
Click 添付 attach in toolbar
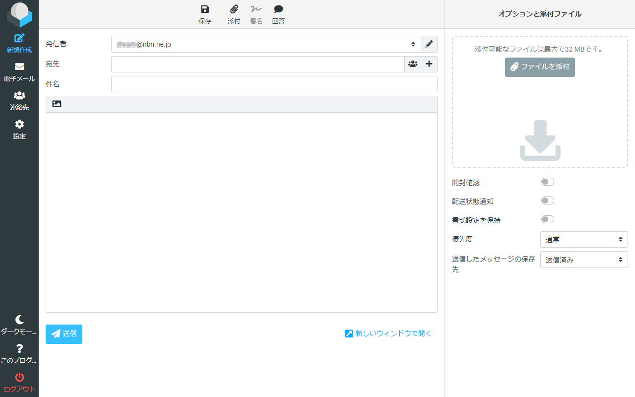coord(234,14)
